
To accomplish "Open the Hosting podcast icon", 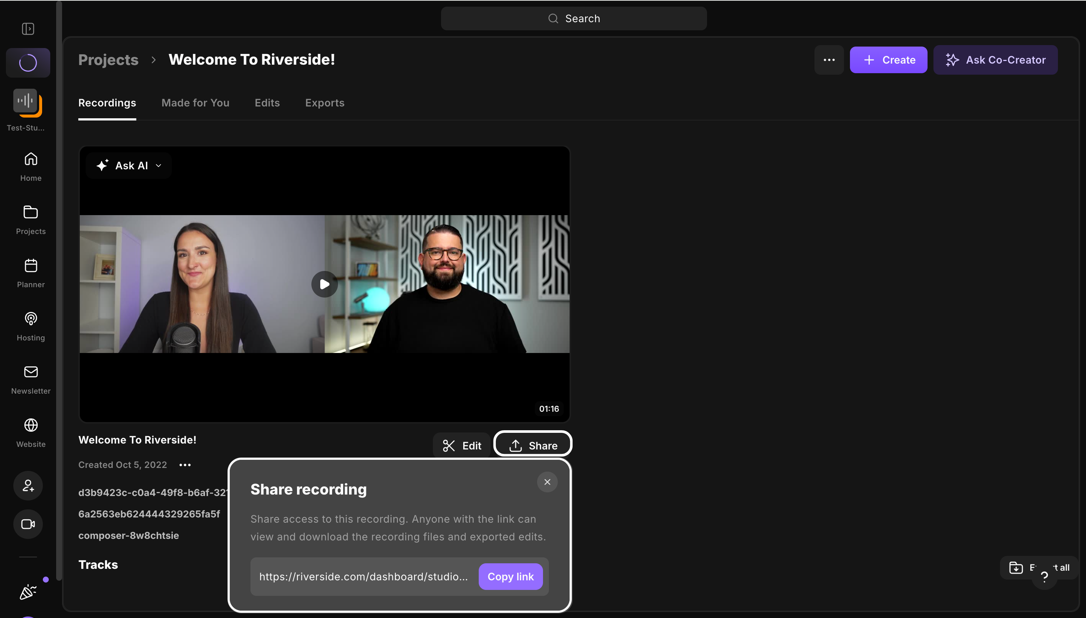I will click(x=31, y=318).
